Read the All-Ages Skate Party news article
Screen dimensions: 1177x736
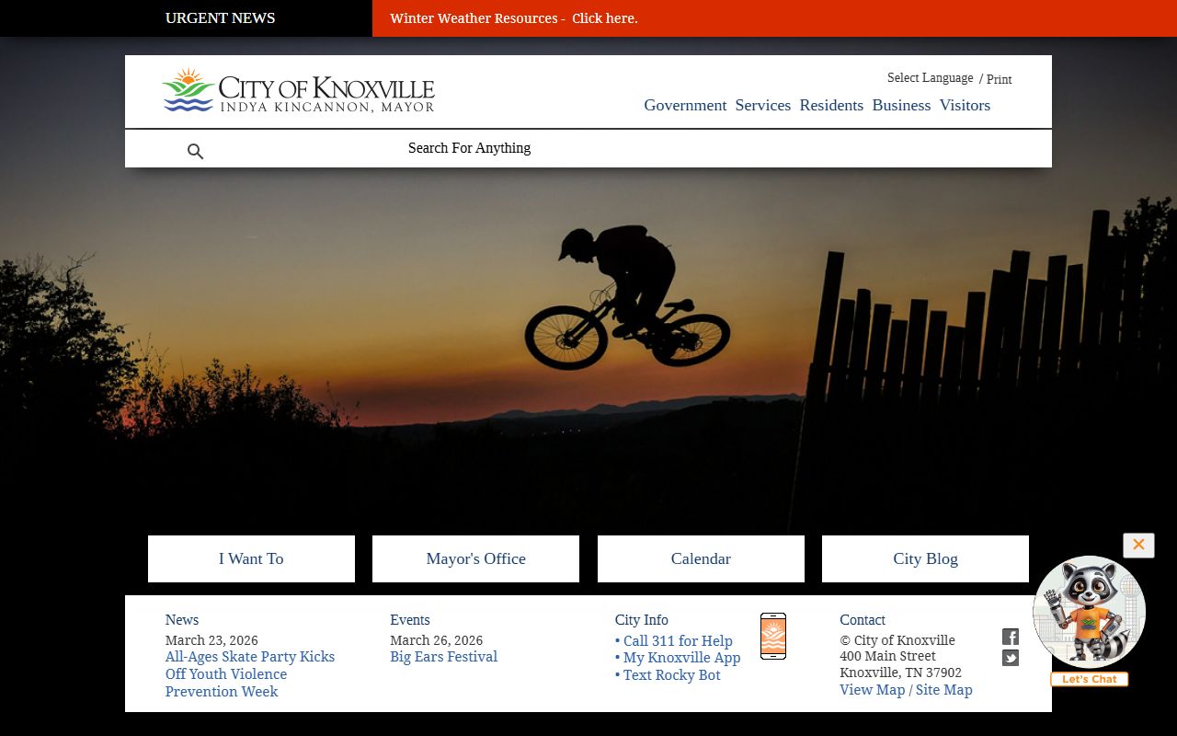tap(249, 673)
